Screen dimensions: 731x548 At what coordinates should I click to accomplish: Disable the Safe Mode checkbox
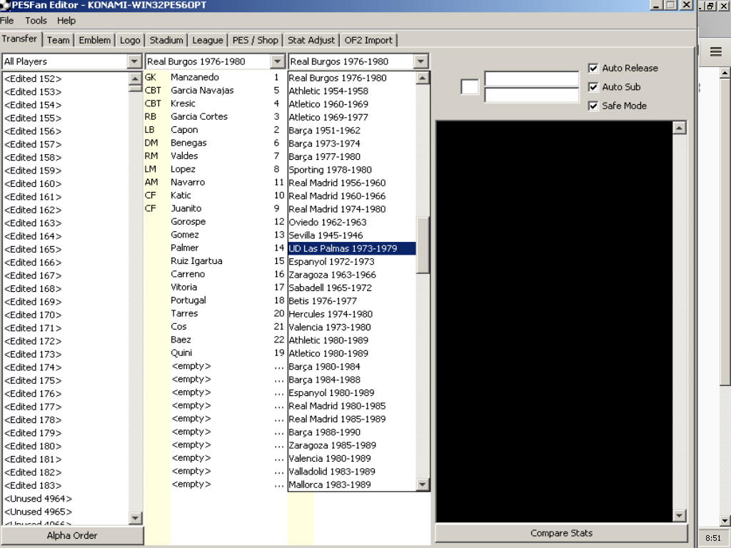point(593,106)
